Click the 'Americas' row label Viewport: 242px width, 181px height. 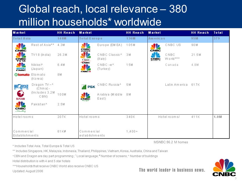pyautogui.click(x=157, y=38)
